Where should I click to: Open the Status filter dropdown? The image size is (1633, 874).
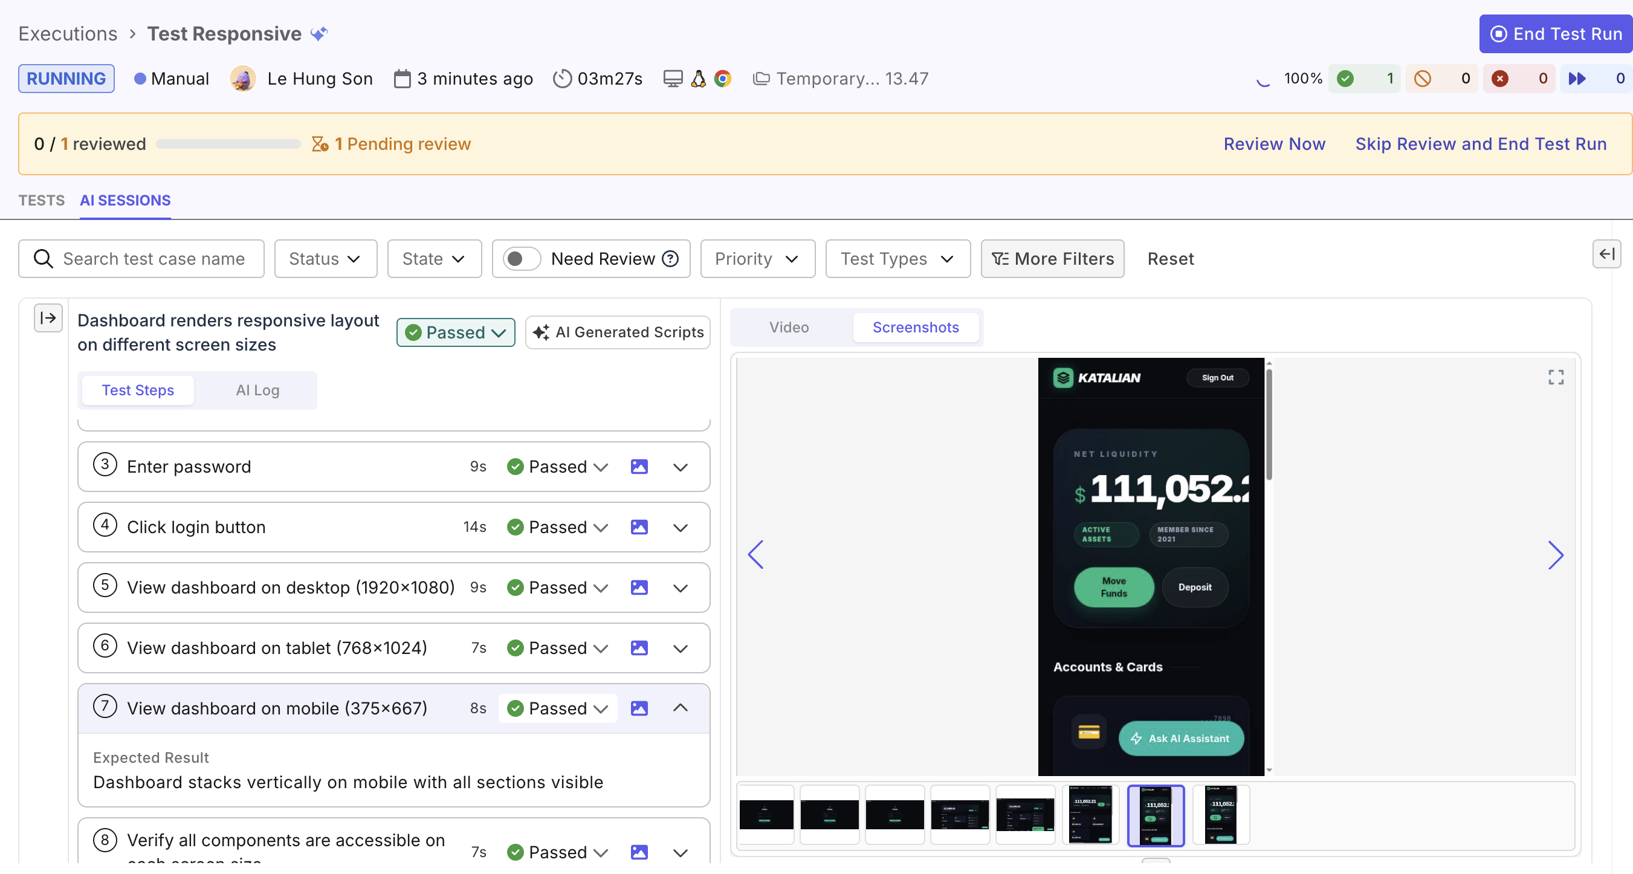[x=326, y=259]
